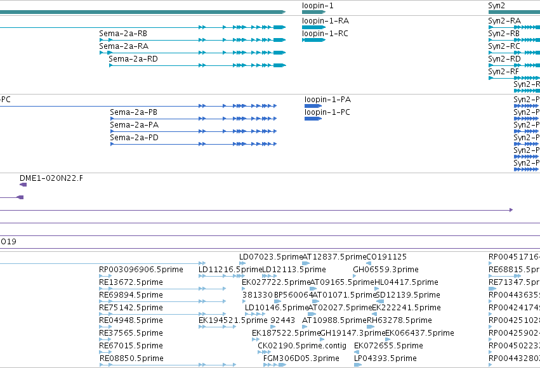Select EST AT10988.5prime
Viewport: 540px width, 368px height.
pyautogui.click(x=334, y=321)
